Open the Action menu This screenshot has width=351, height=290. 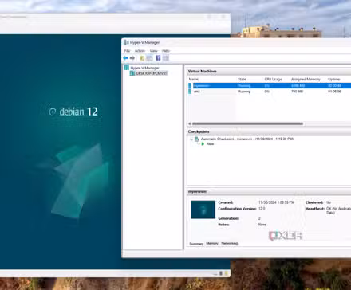(x=140, y=50)
